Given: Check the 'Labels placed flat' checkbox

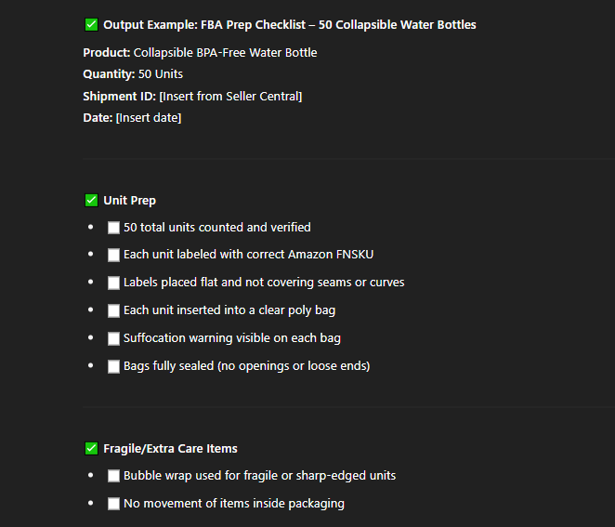Looking at the screenshot, I should pyautogui.click(x=113, y=283).
